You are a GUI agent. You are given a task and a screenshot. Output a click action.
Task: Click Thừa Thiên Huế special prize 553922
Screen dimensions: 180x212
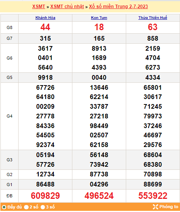click(153, 196)
